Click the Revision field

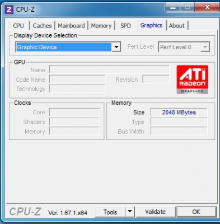(x=156, y=79)
